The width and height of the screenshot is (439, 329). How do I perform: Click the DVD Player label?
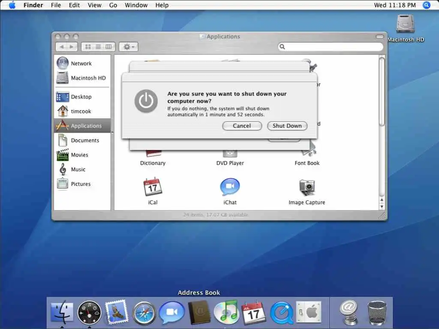click(x=230, y=163)
